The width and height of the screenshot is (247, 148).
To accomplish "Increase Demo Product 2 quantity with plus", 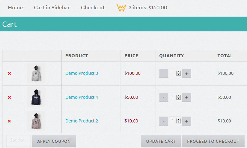I will point(187,121).
